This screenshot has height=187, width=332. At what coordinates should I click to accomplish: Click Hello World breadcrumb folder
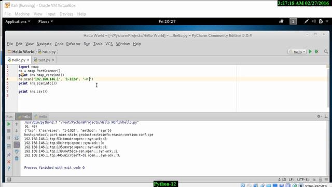21,52
